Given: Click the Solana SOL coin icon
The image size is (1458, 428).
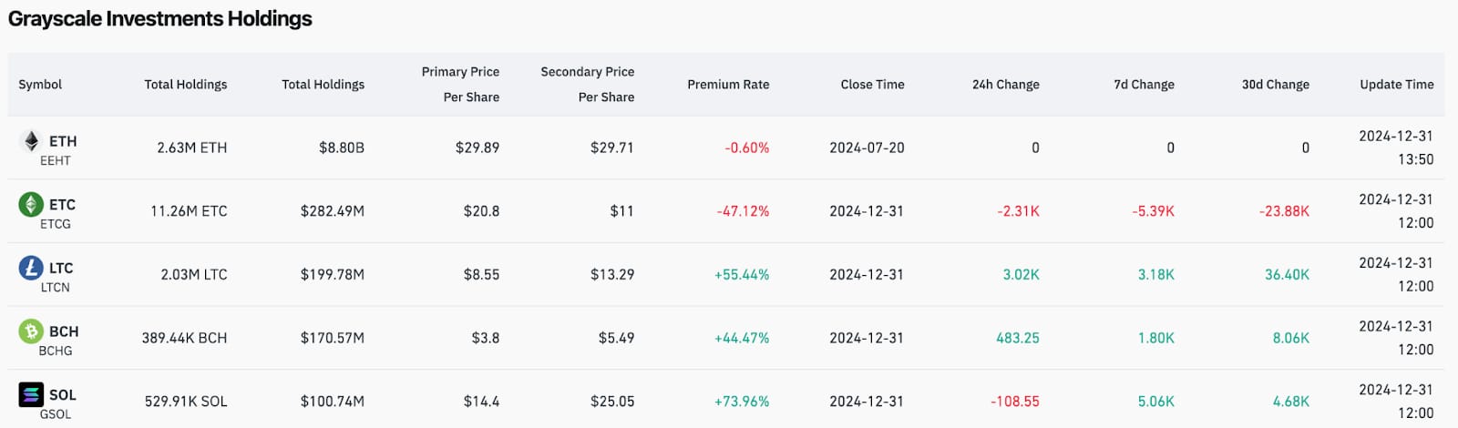Looking at the screenshot, I should (x=31, y=394).
